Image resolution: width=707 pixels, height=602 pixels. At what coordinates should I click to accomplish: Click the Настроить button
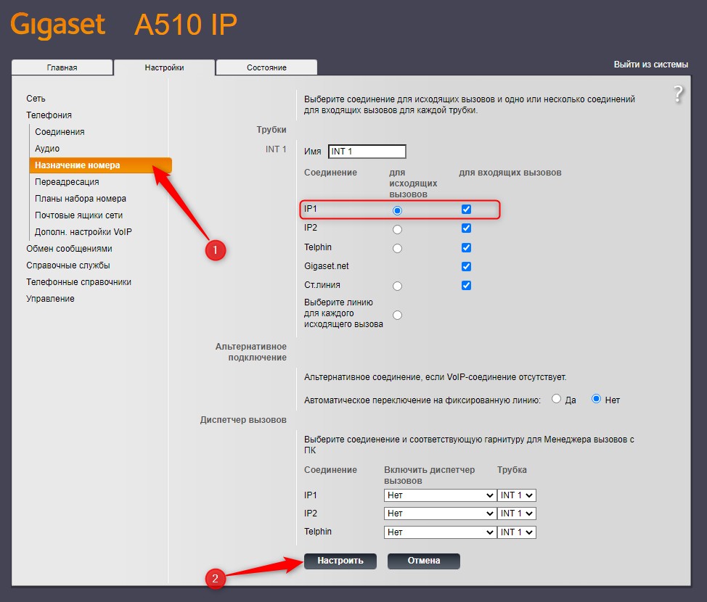point(340,561)
